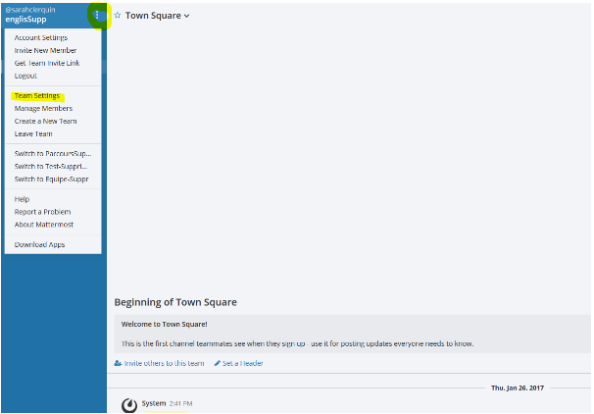Open Team Settings
Viewport: 594px width, 414px height.
pyautogui.click(x=37, y=95)
